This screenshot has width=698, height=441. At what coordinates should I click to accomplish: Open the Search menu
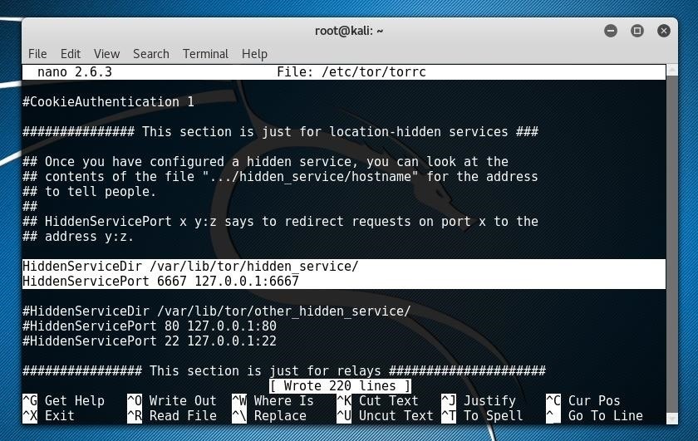pos(151,54)
